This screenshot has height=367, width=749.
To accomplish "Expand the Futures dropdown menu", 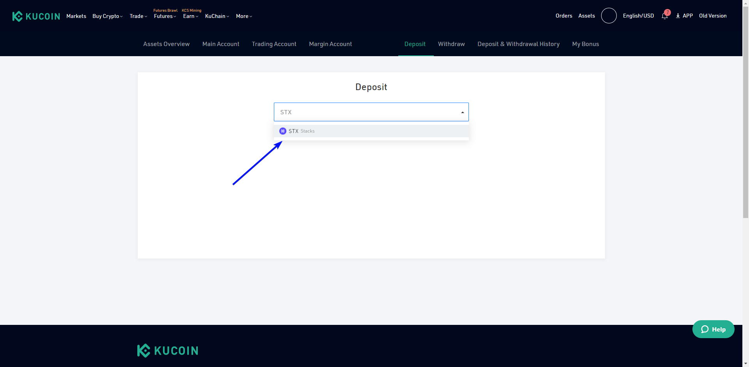I will point(165,16).
